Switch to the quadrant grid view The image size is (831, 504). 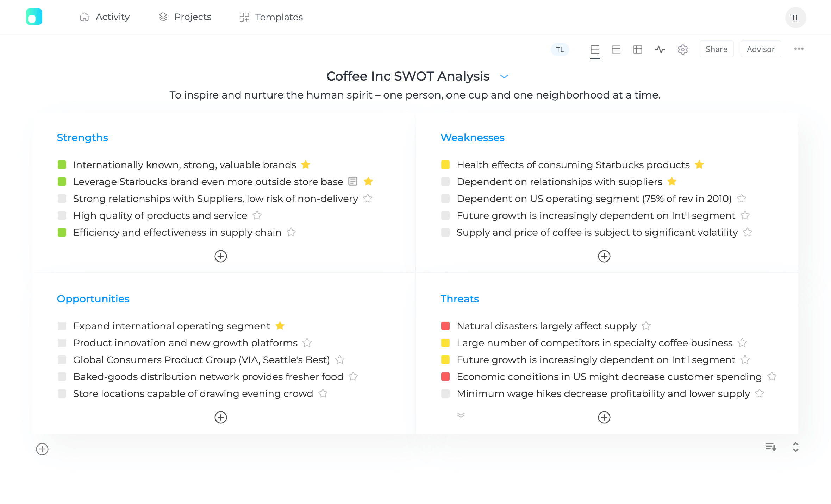(595, 50)
